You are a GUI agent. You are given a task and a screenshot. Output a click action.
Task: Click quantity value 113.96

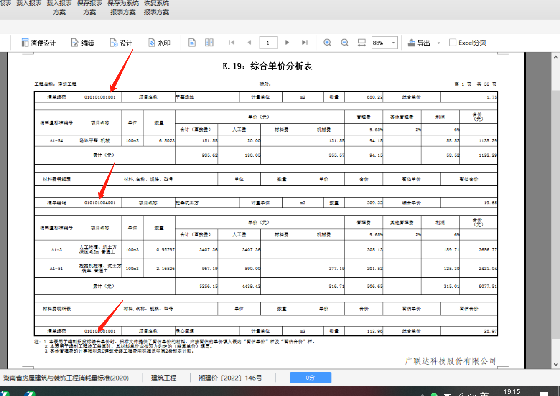374,331
